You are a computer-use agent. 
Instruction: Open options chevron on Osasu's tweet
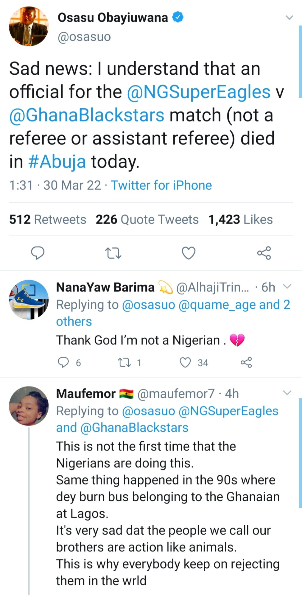click(x=289, y=17)
